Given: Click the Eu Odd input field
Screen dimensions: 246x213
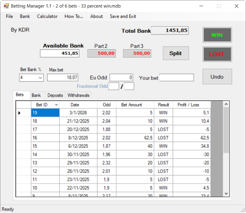Looking at the screenshot, I should 121,77.
